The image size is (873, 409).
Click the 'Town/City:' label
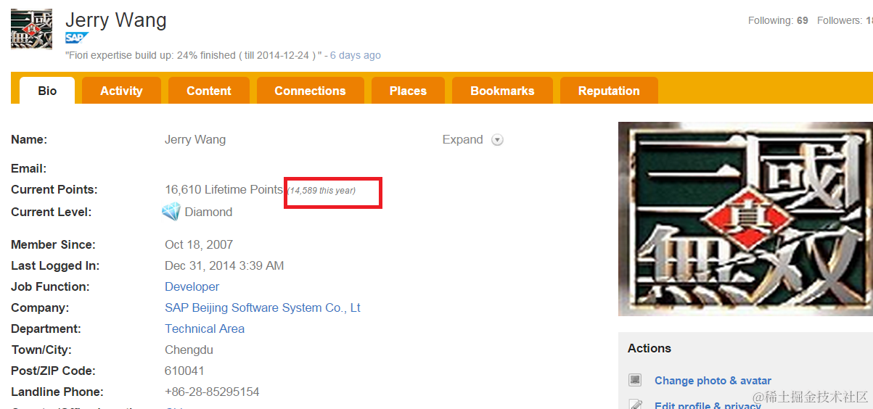[x=41, y=350]
